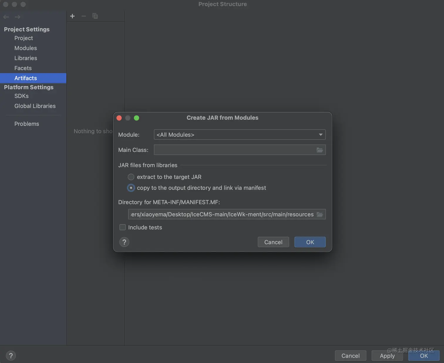
Task: Click the Apply button in Project Structure
Action: coord(387,356)
